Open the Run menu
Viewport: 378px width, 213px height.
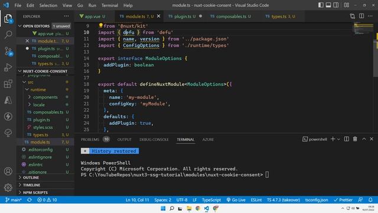tap(92, 5)
